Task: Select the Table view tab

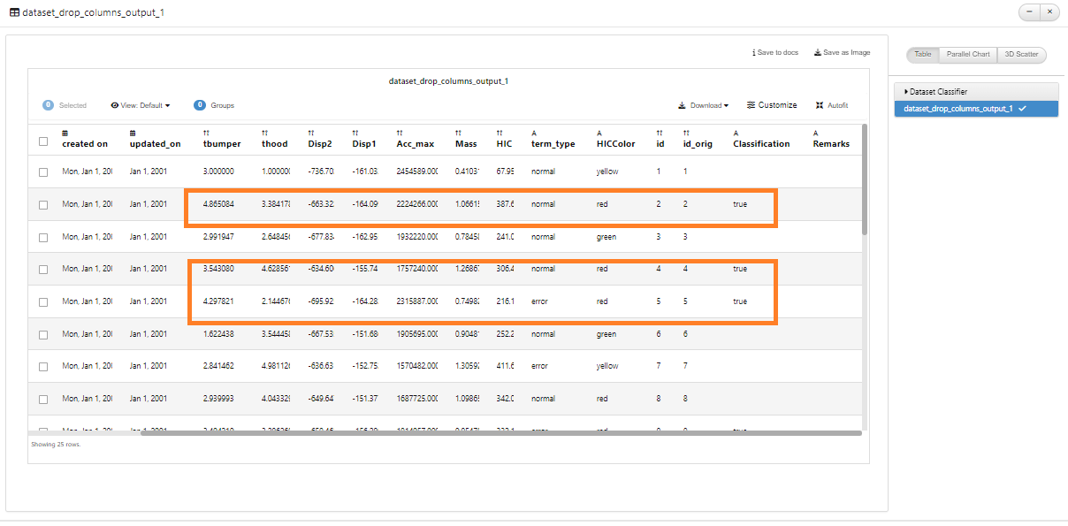Action: [x=923, y=55]
